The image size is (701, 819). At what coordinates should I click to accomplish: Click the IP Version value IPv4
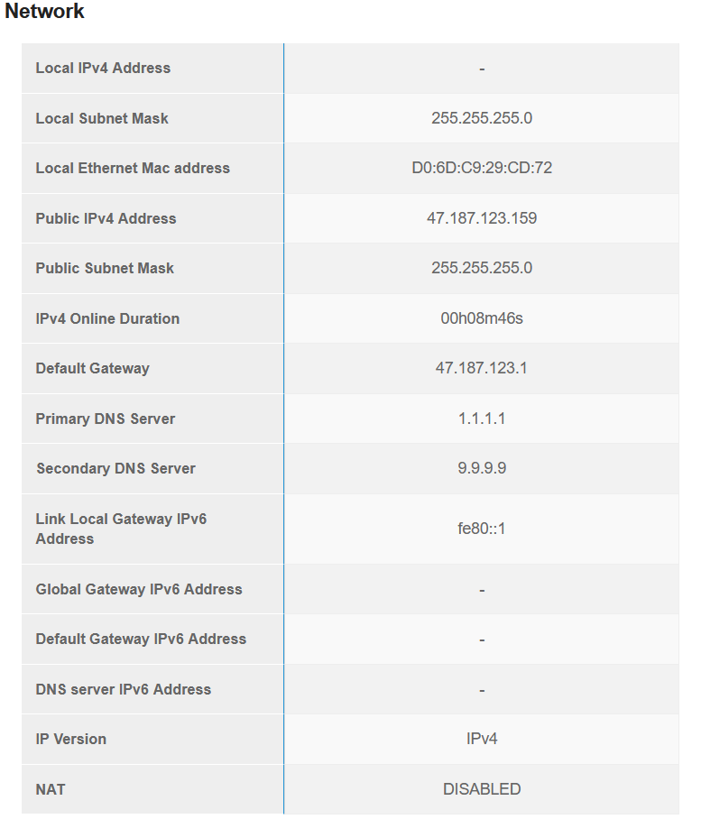[482, 739]
